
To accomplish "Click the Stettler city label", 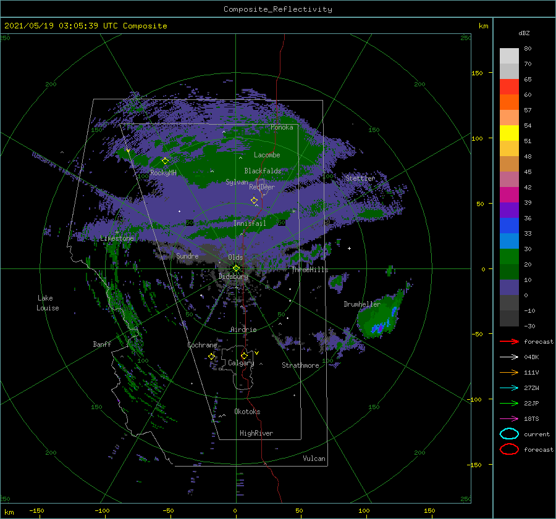I will pyautogui.click(x=360, y=178).
